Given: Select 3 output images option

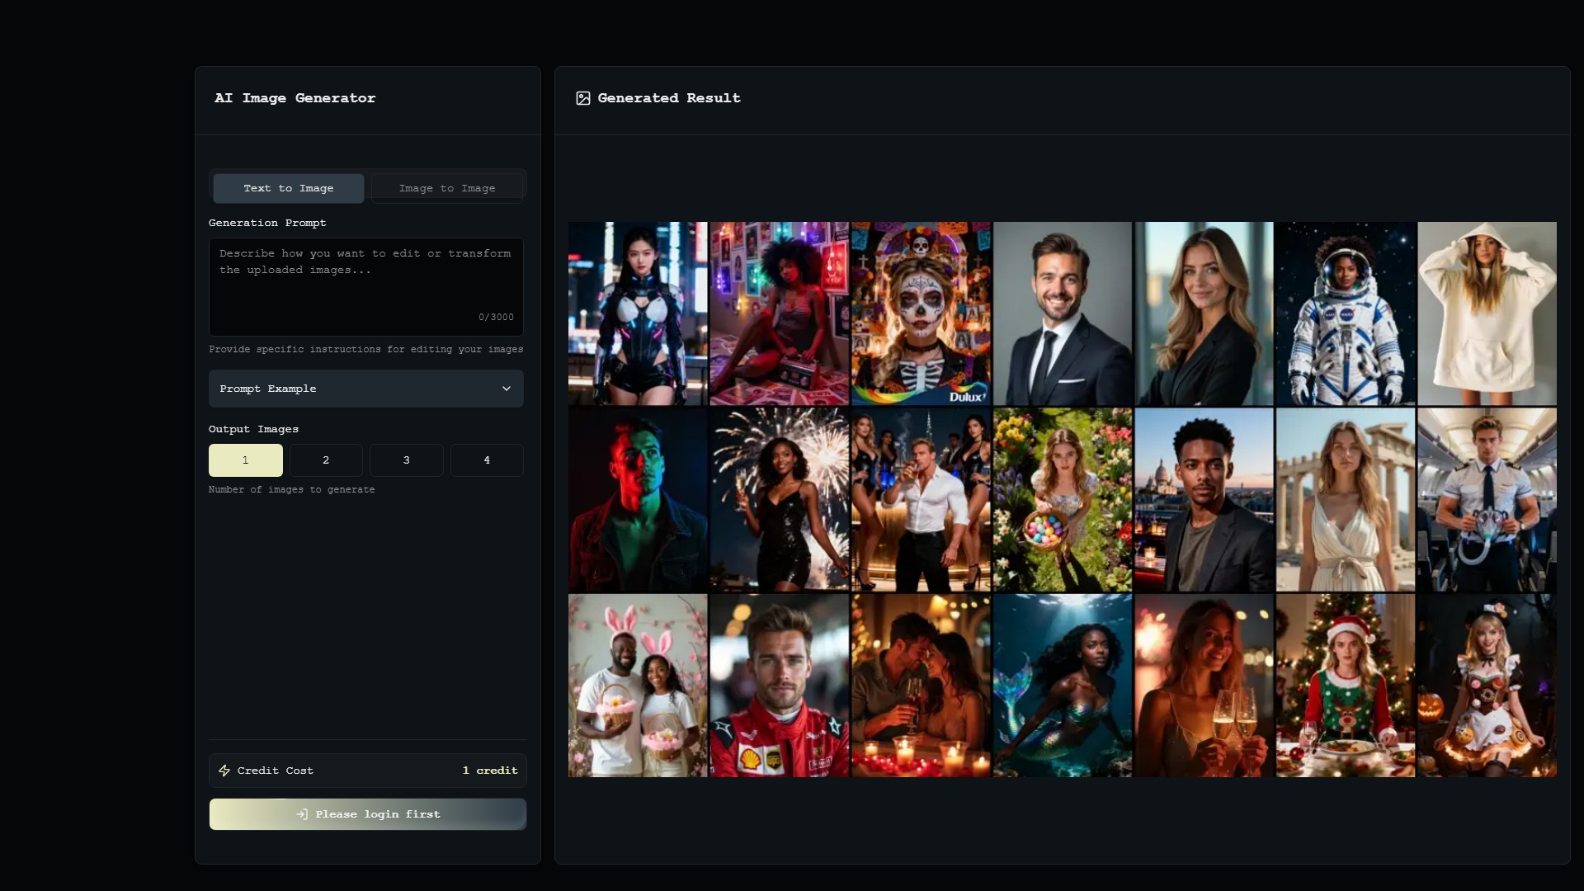Looking at the screenshot, I should (406, 460).
